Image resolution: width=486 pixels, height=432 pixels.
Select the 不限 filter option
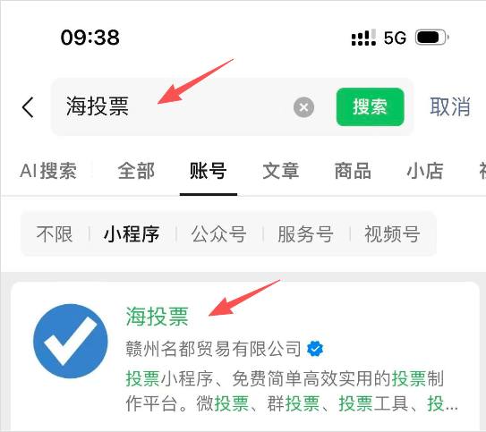pos(55,234)
